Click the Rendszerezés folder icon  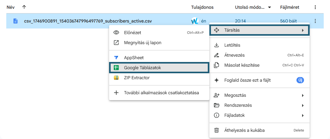coord(216,106)
